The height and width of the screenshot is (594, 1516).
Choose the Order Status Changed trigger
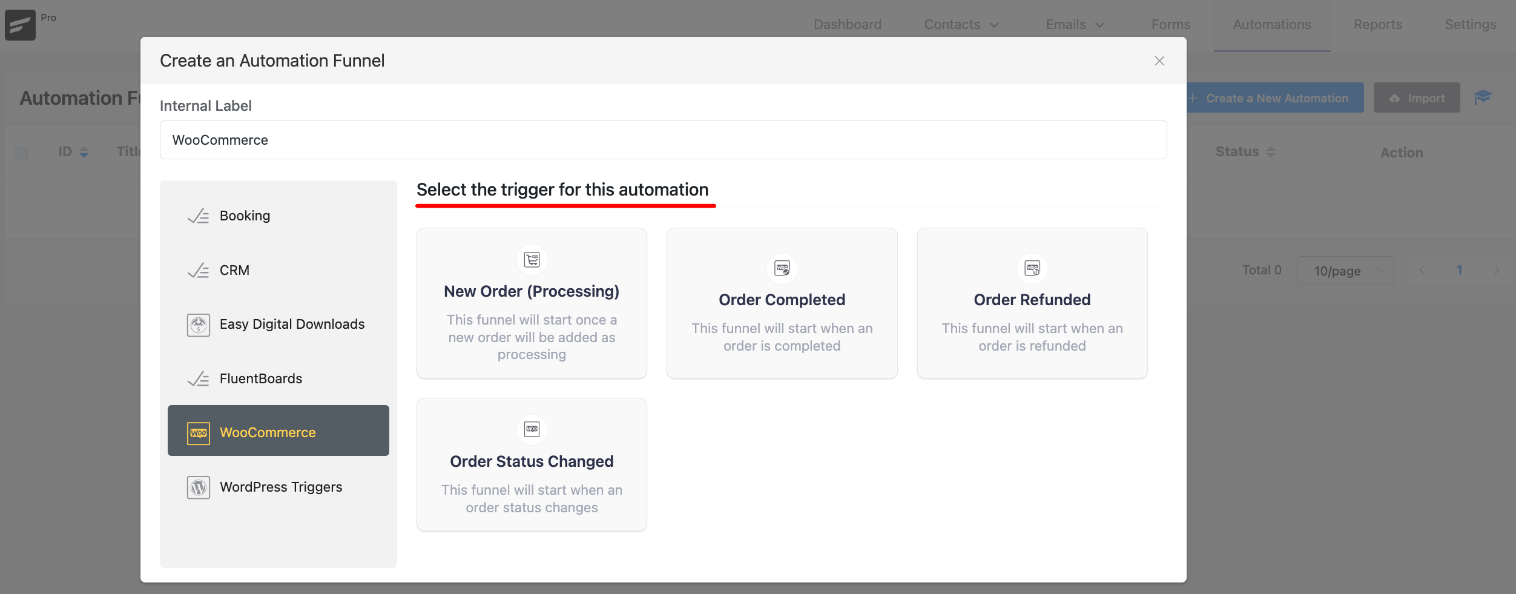532,464
